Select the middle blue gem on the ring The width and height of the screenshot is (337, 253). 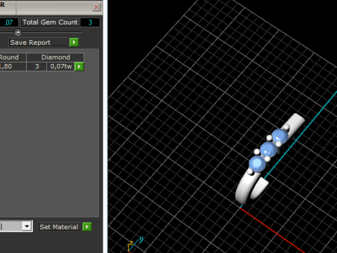[268, 149]
